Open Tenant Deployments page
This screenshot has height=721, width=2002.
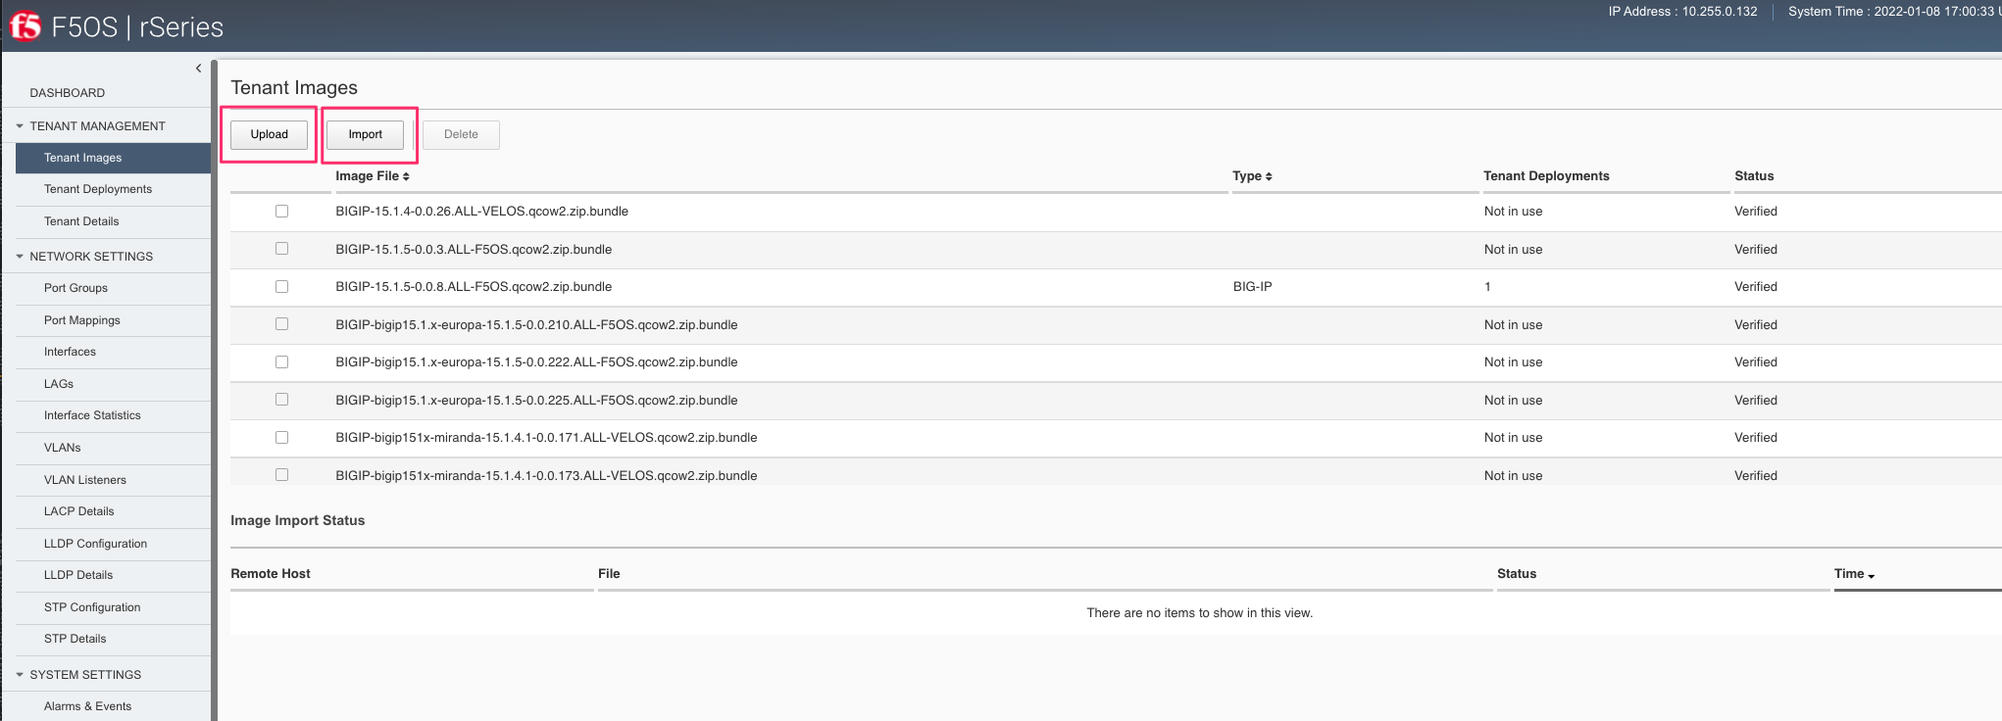click(98, 189)
